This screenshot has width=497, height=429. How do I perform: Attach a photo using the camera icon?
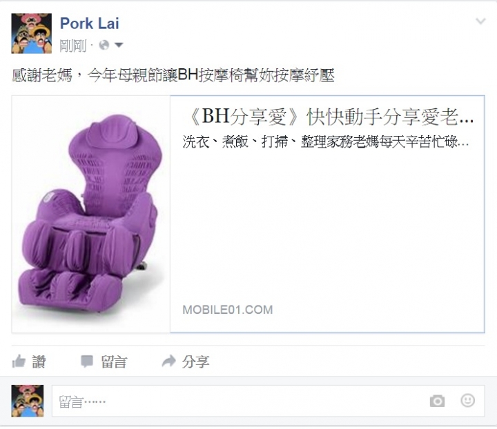tap(437, 401)
